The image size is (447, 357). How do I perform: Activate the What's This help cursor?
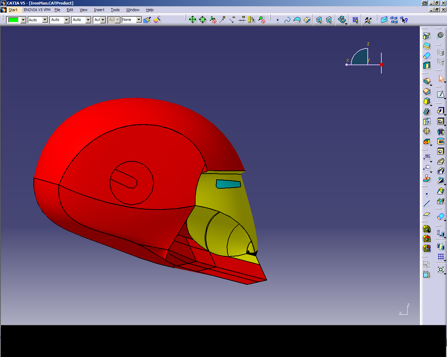[404, 20]
